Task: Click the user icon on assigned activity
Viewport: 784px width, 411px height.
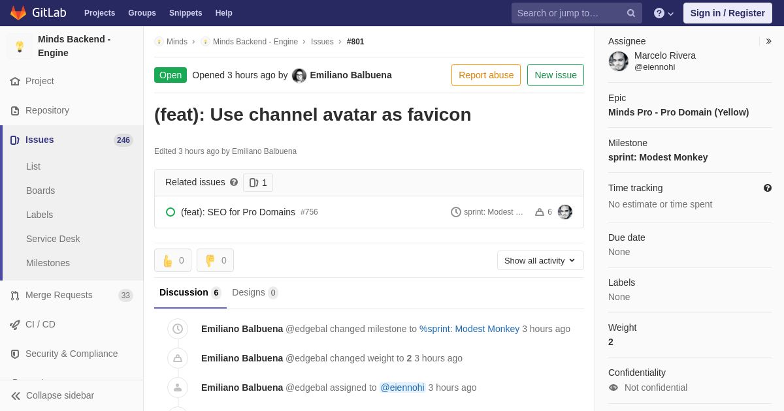Action: pyautogui.click(x=178, y=388)
